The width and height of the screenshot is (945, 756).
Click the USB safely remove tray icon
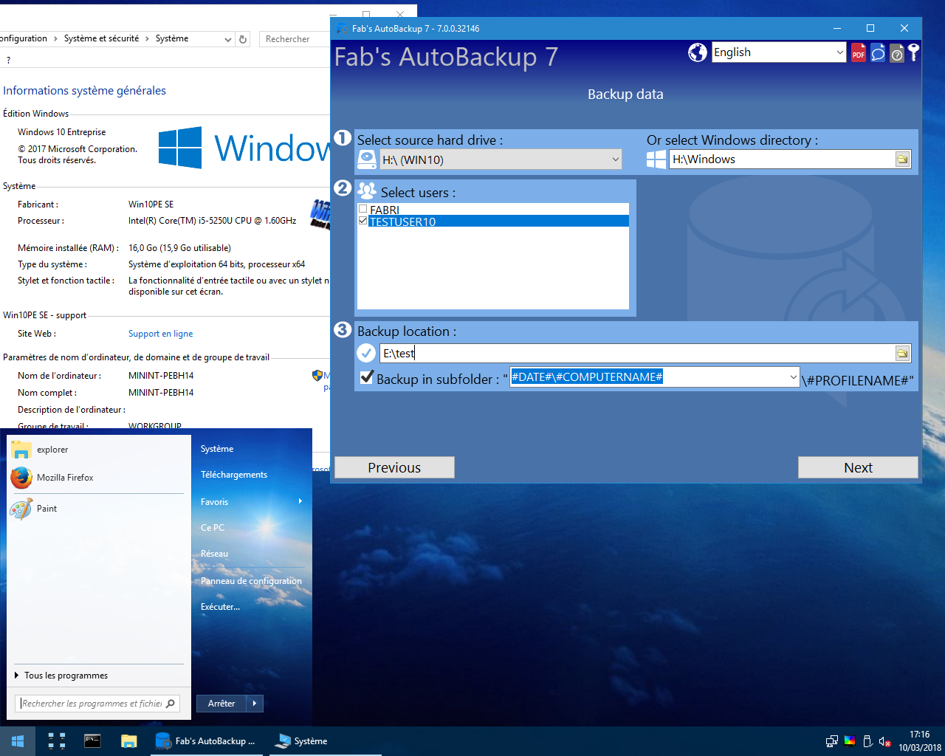point(867,741)
